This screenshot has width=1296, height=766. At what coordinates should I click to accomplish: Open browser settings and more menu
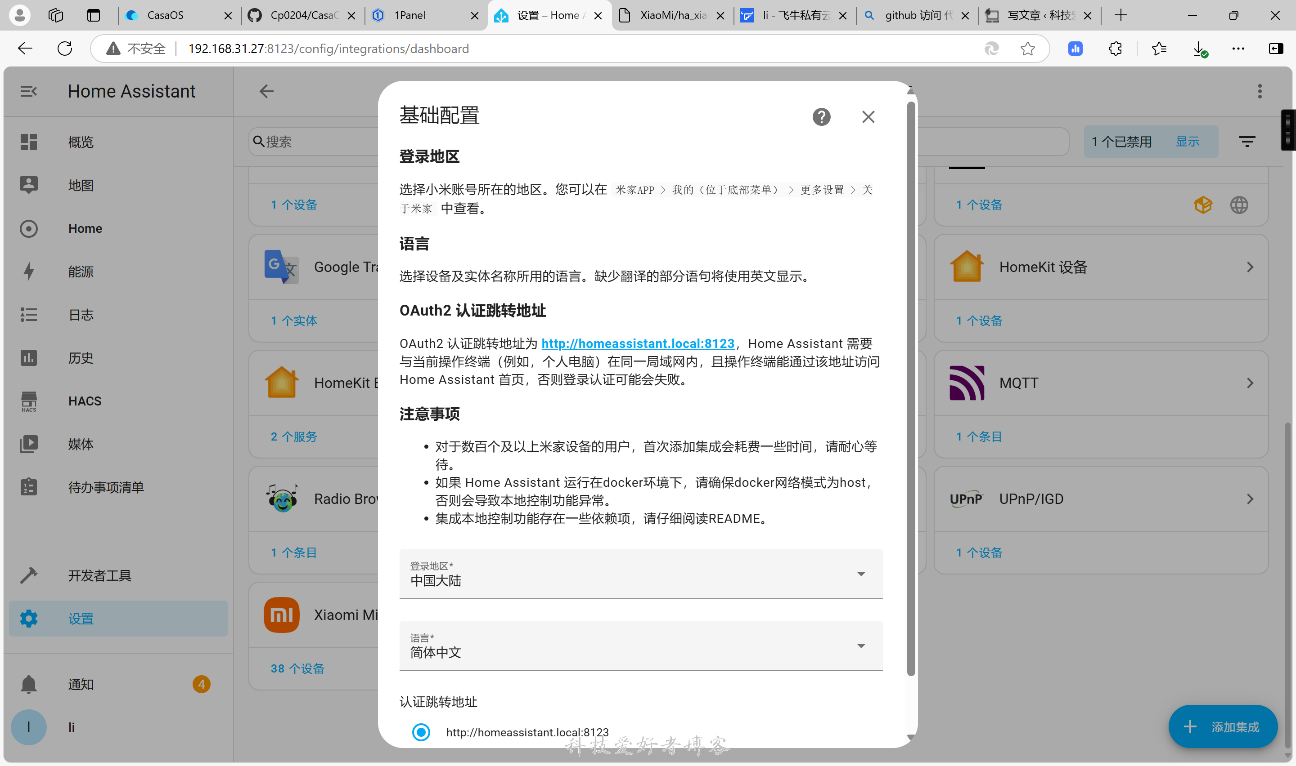coord(1238,49)
